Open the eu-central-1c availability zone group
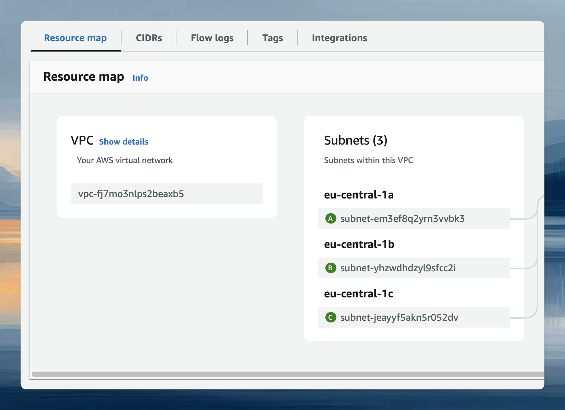This screenshot has width=565, height=410. (x=358, y=294)
